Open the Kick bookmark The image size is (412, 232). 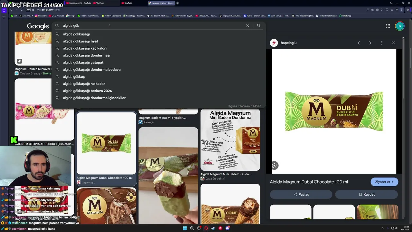pyautogui.click(x=14, y=16)
